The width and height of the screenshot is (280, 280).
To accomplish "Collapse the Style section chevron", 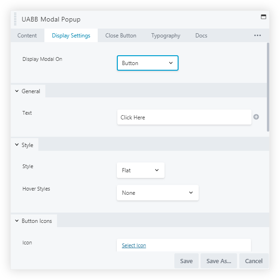I will [x=17, y=145].
